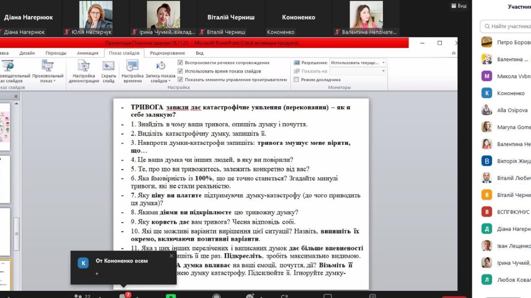Screen dimensions: 531x298
Task: Open Настройка времени rehearsal tool
Action: (x=132, y=71)
